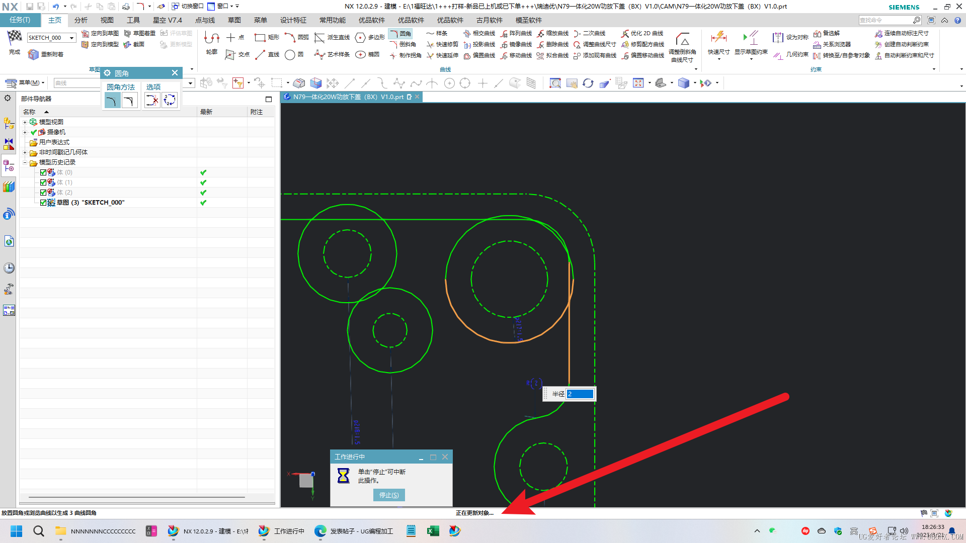Toggle checkbox for 体 (1) feature
966x543 pixels.
tap(43, 183)
